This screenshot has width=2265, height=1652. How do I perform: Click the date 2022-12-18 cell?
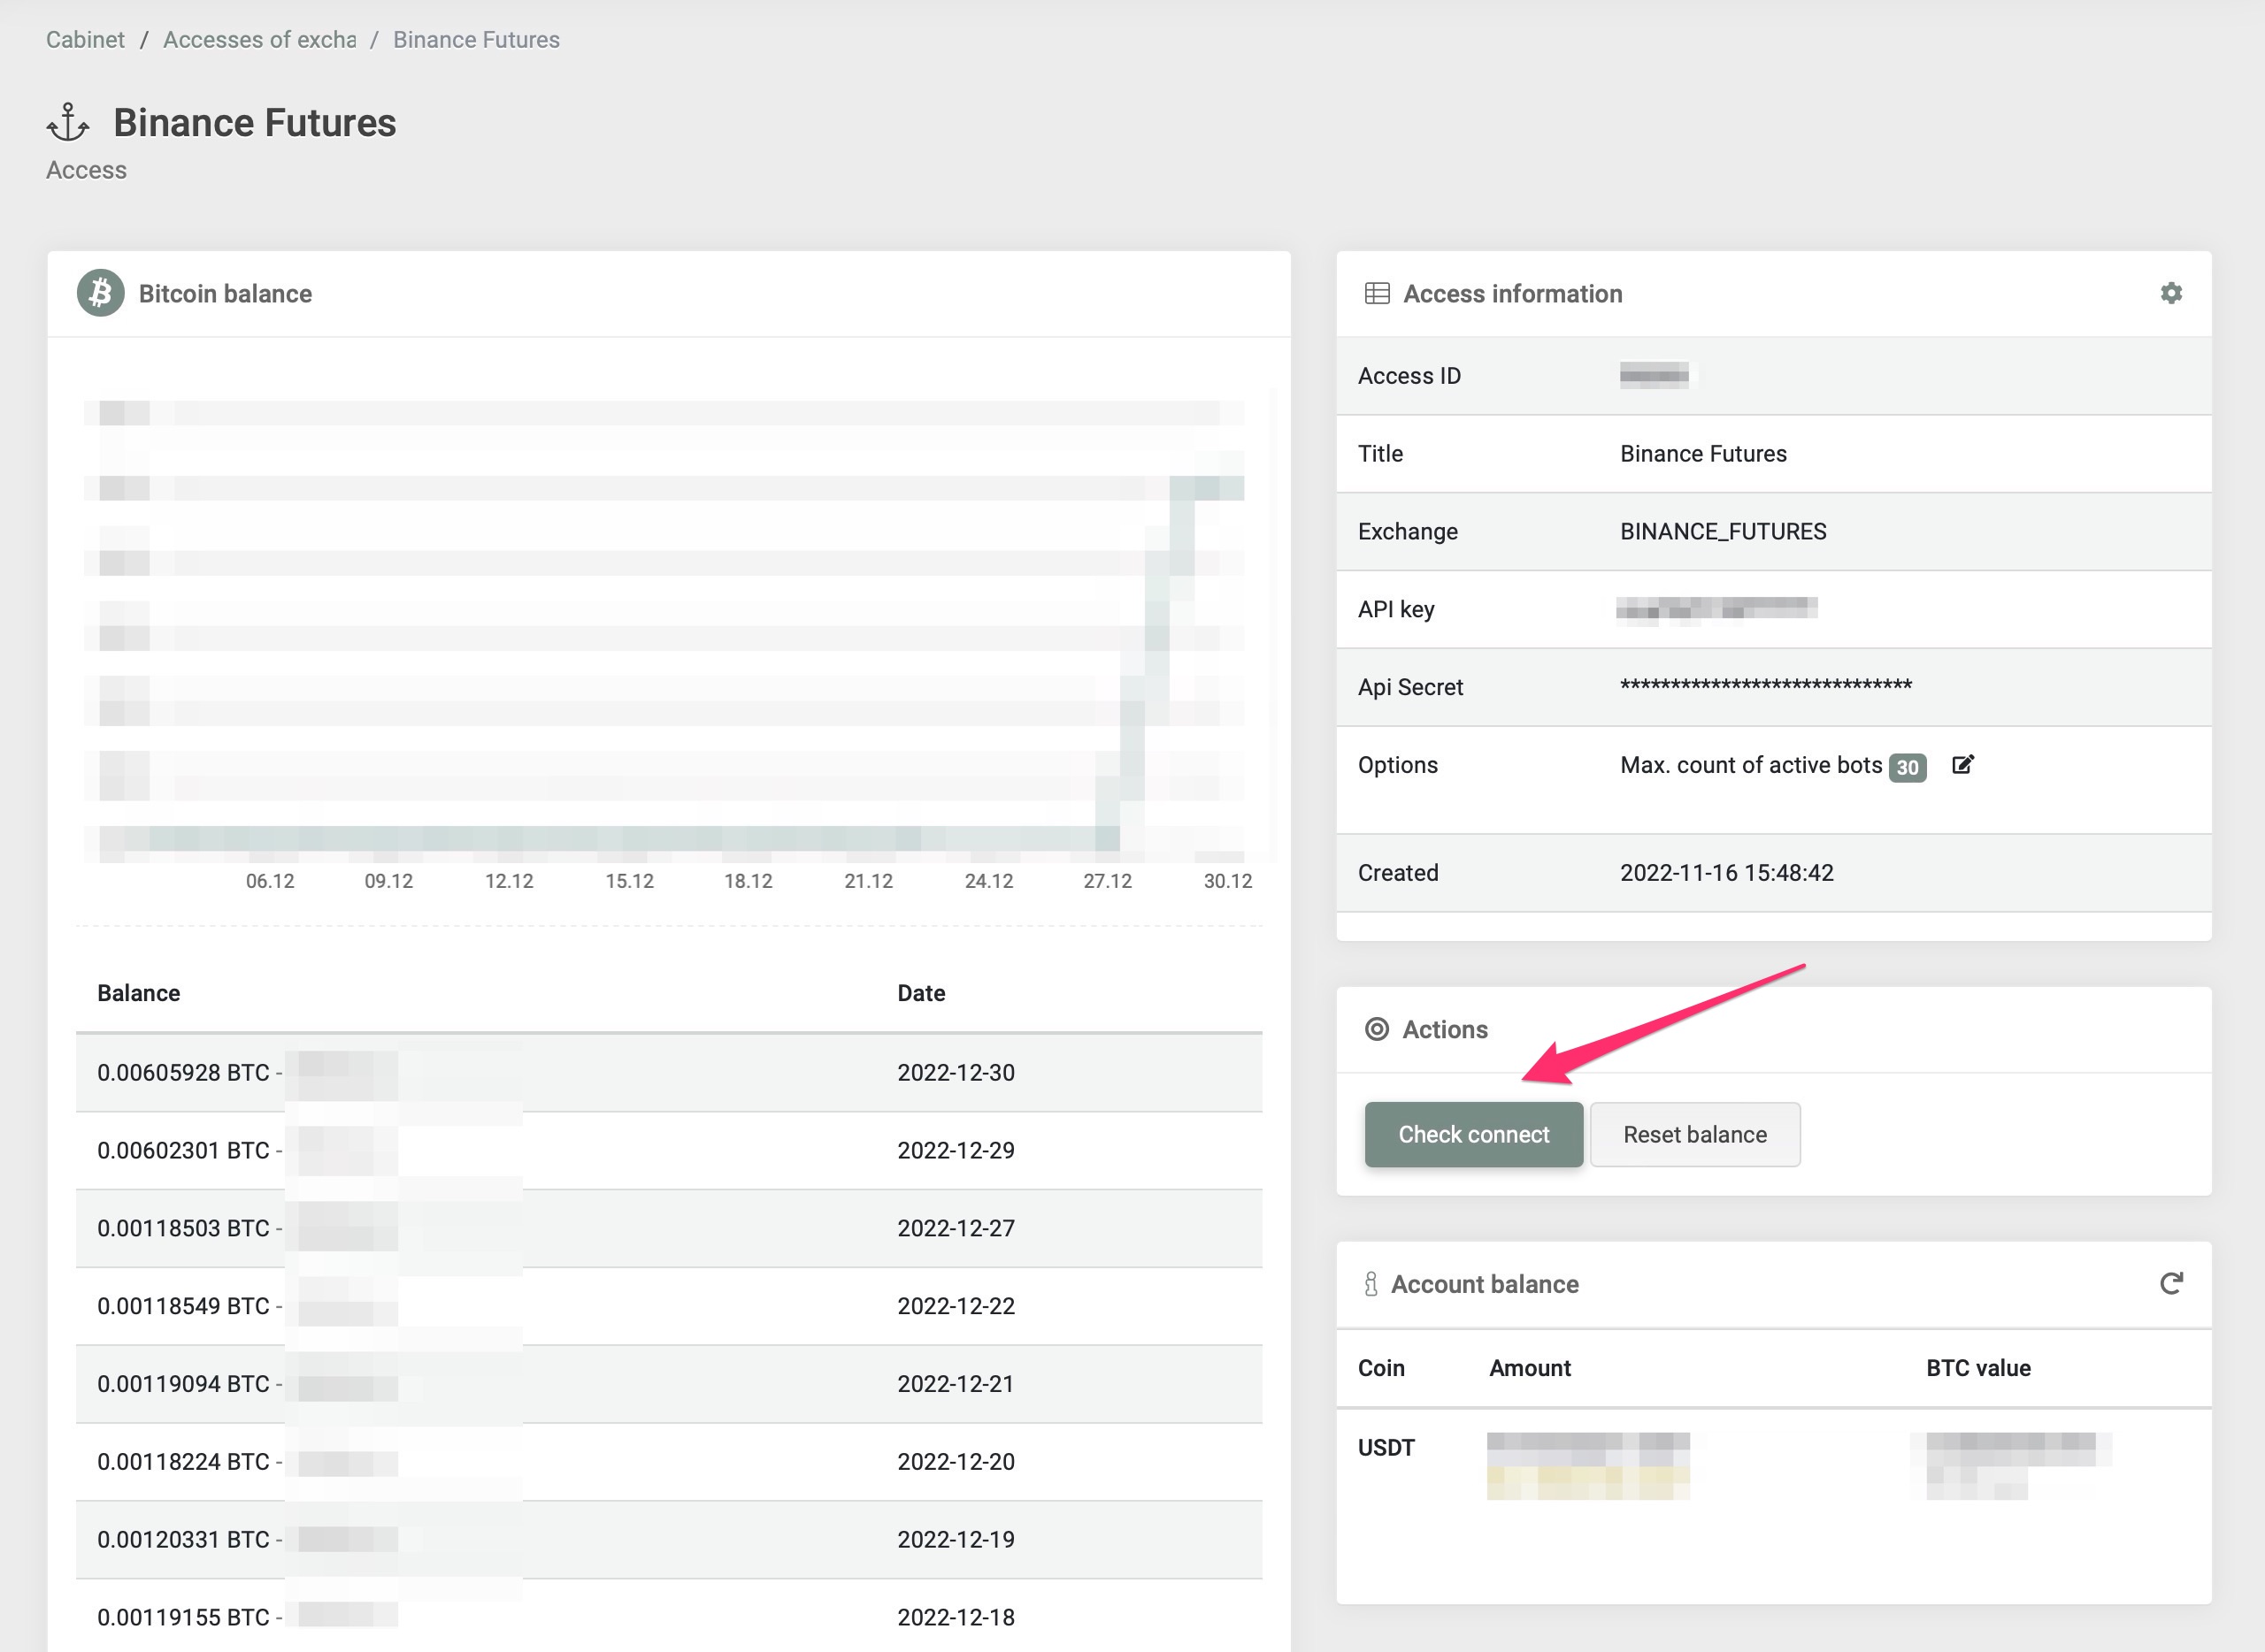(x=956, y=1618)
